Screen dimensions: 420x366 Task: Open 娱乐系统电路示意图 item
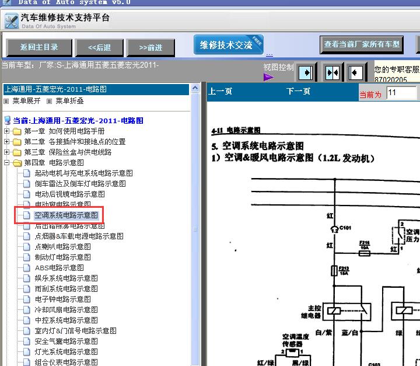tap(66, 278)
